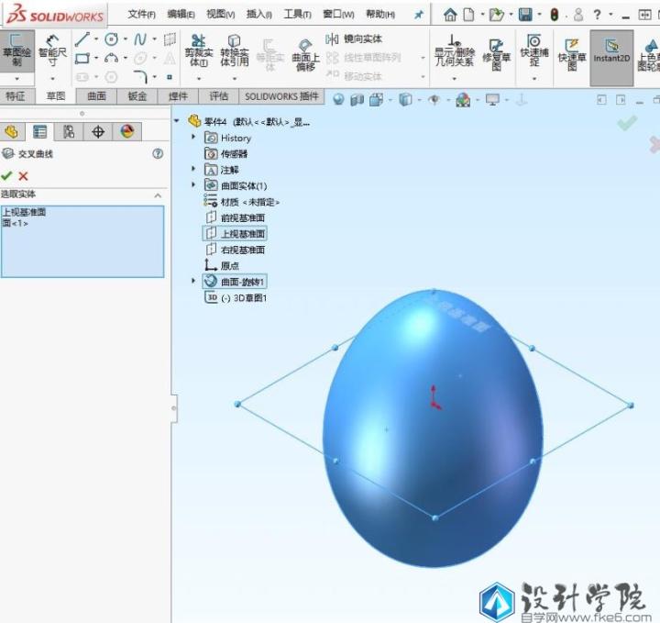The width and height of the screenshot is (660, 623).
Task: Click Trim Entities (剪裁实体)
Action: [x=199, y=51]
